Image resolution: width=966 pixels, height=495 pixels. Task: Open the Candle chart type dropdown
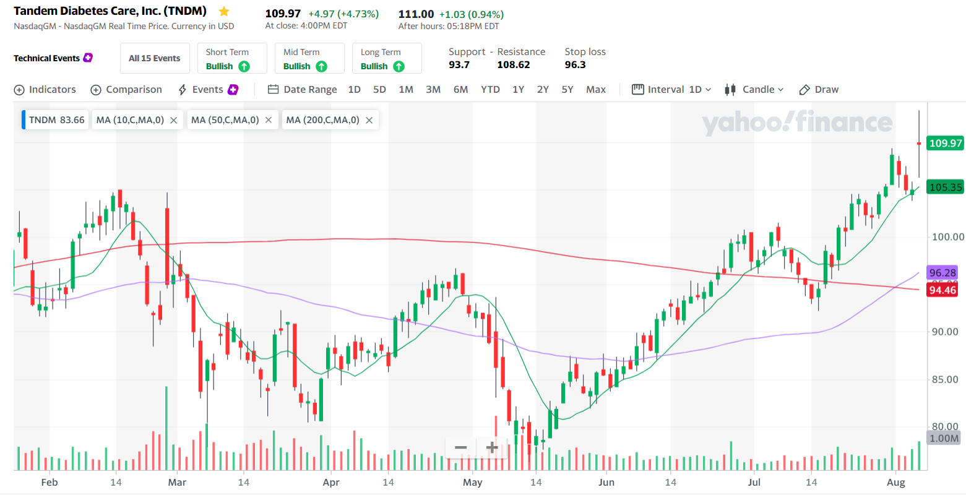tap(754, 90)
